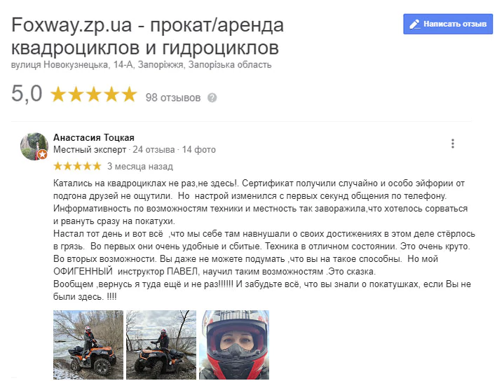This screenshot has height=388, width=504.
Task: Open first photo of ATV rider standing
Action: tap(88, 345)
